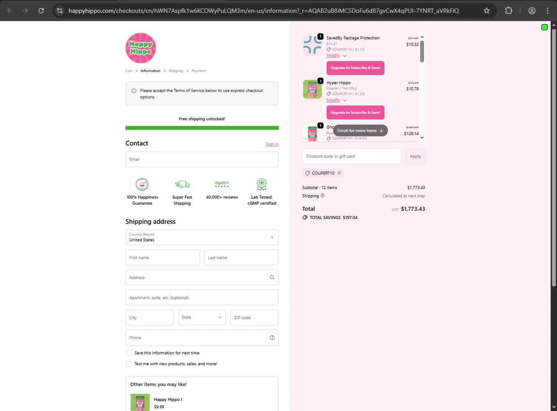Viewport: 557px width, 411px height.
Task: Focus the ZIP code field
Action: click(254, 317)
